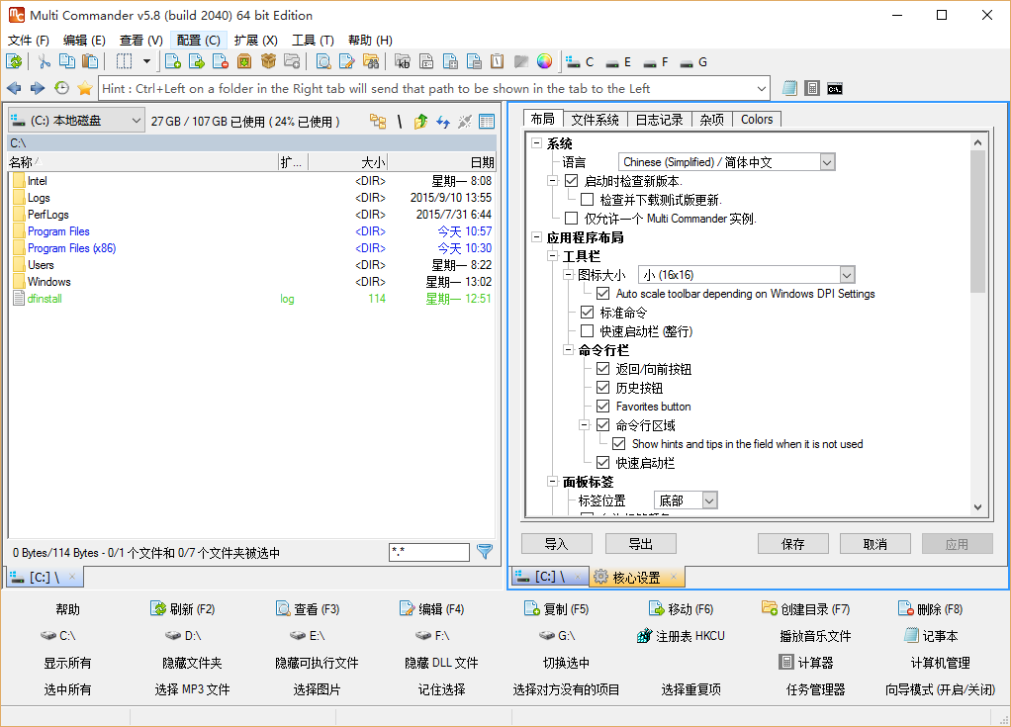Switch to the 文件系统 tab
The image size is (1011, 727).
(x=595, y=120)
